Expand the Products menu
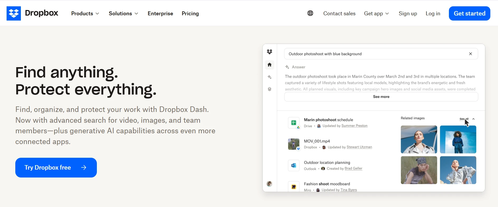The height and width of the screenshot is (207, 498). [85, 13]
